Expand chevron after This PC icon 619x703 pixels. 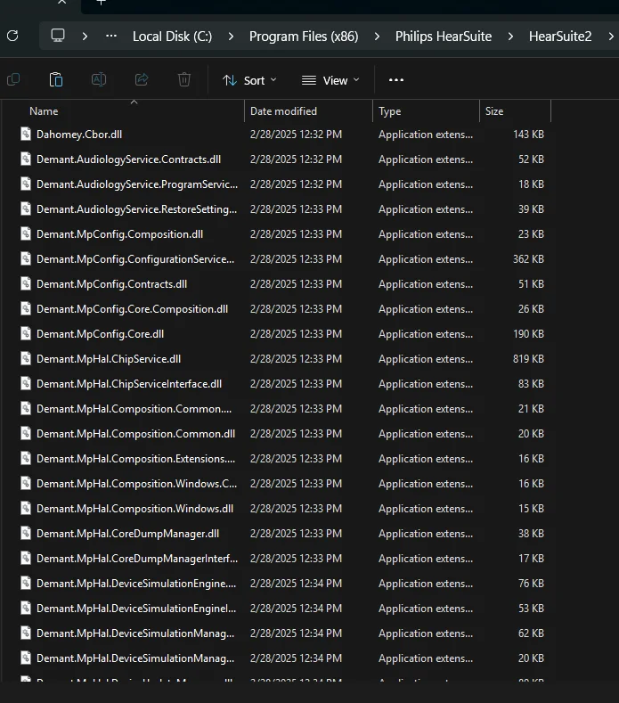pos(85,36)
